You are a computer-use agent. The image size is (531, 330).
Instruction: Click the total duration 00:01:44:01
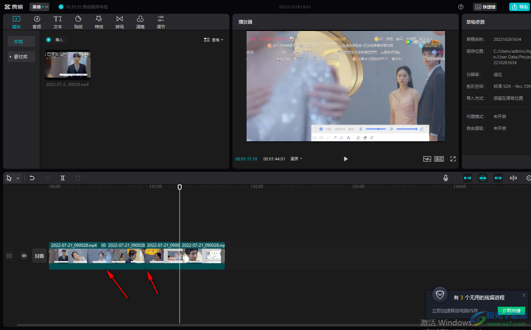[274, 159]
